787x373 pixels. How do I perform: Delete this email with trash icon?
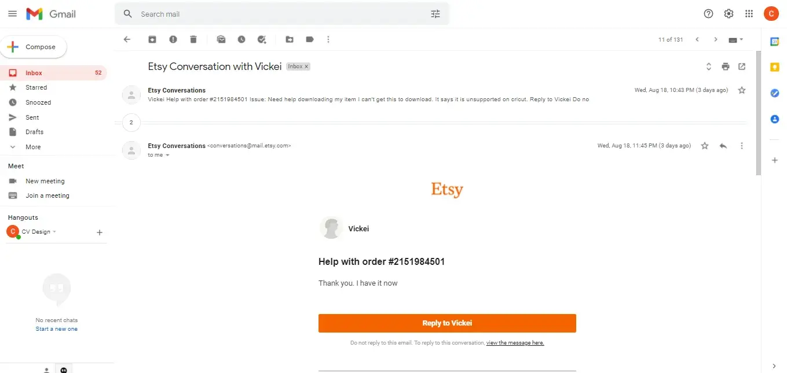tap(193, 39)
